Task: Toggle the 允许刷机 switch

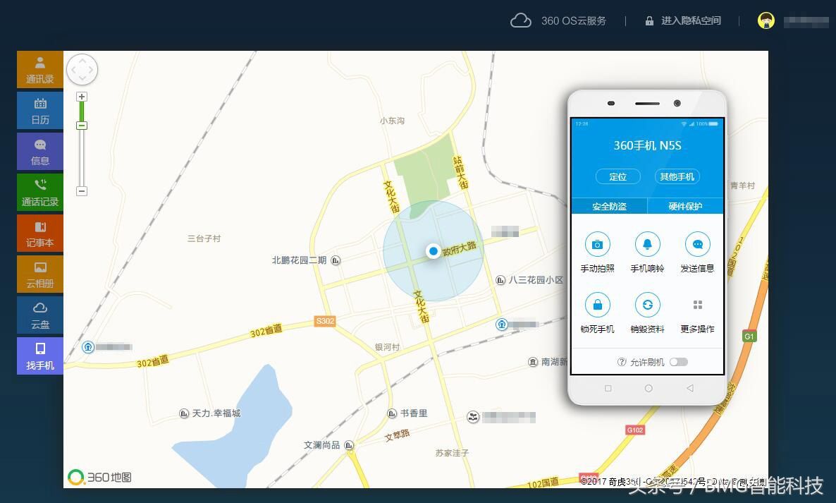Action: 679,362
